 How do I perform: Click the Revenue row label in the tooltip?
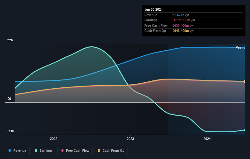(x=151, y=15)
